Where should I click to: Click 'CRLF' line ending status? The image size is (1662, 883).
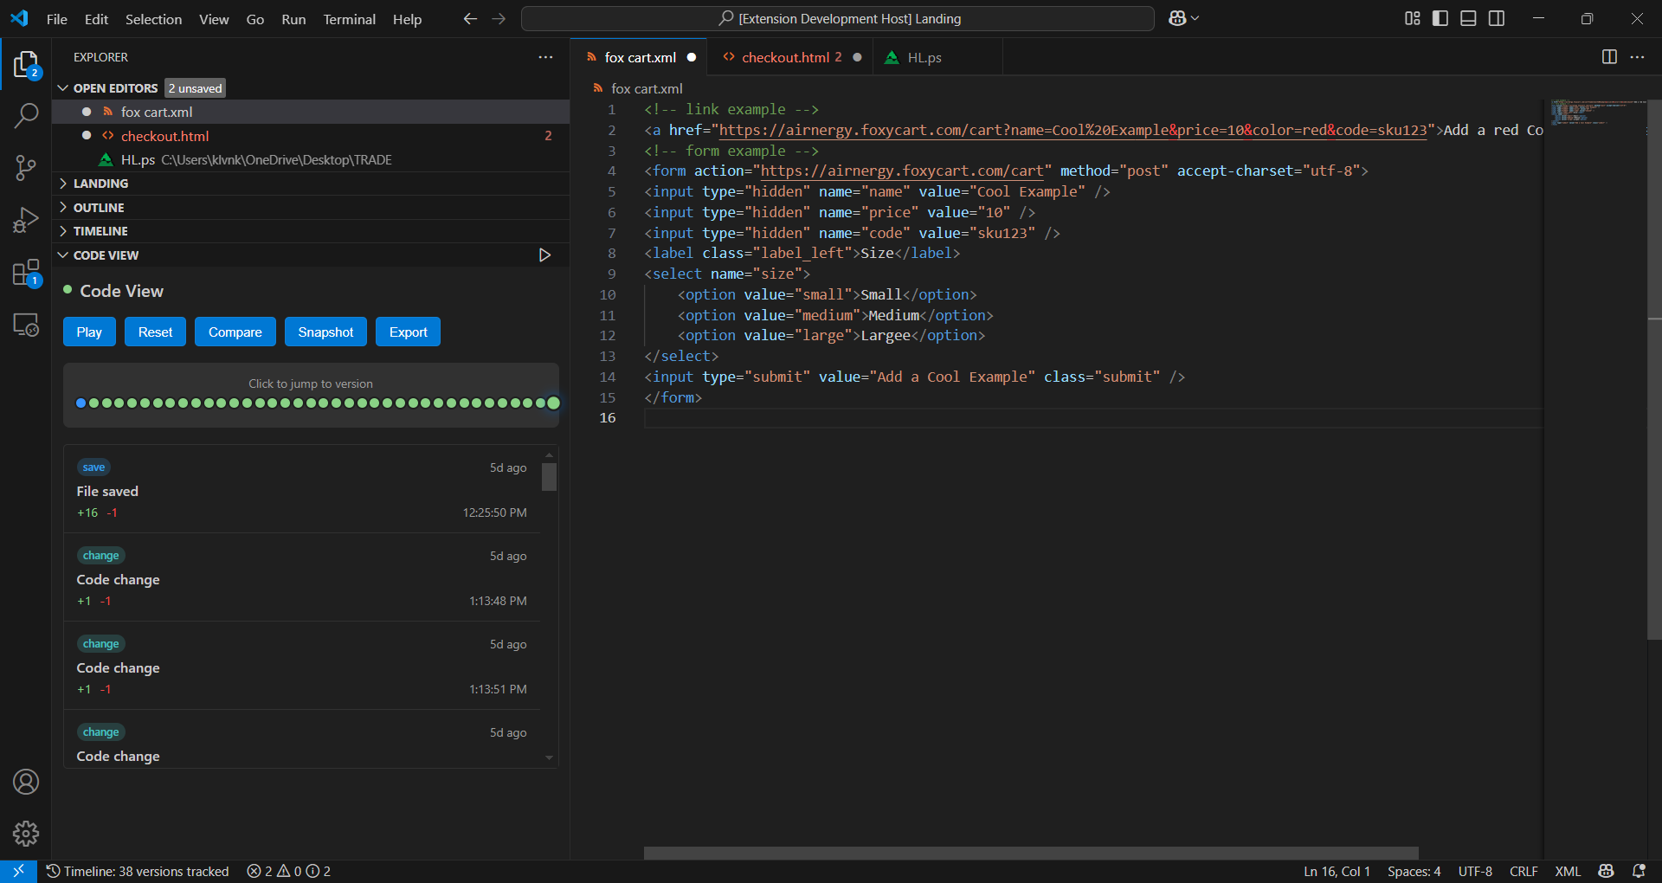click(x=1523, y=871)
